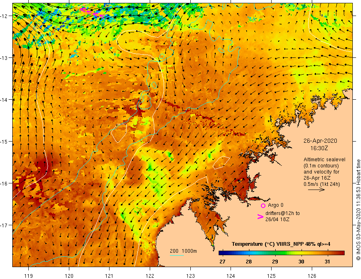The image size is (361, 279).
Task: Click colorbar tick label 28
Action: pyautogui.click(x=249, y=261)
